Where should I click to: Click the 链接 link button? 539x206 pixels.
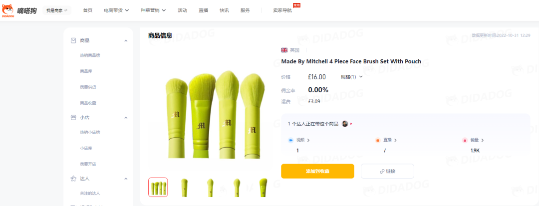(x=387, y=171)
